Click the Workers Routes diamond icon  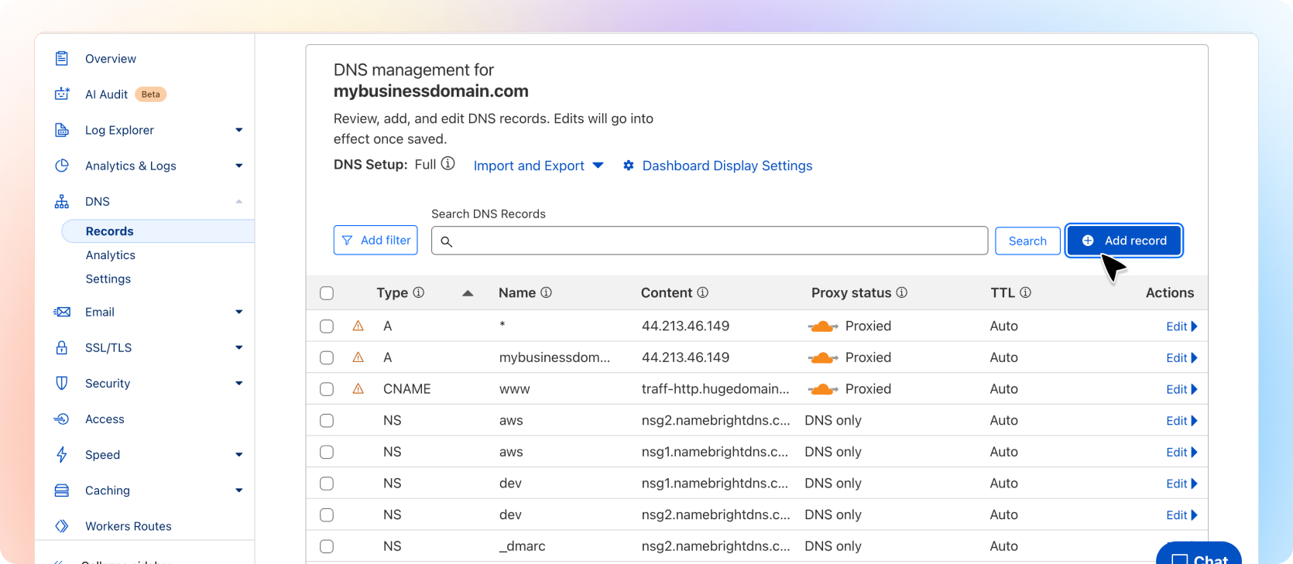click(x=62, y=526)
